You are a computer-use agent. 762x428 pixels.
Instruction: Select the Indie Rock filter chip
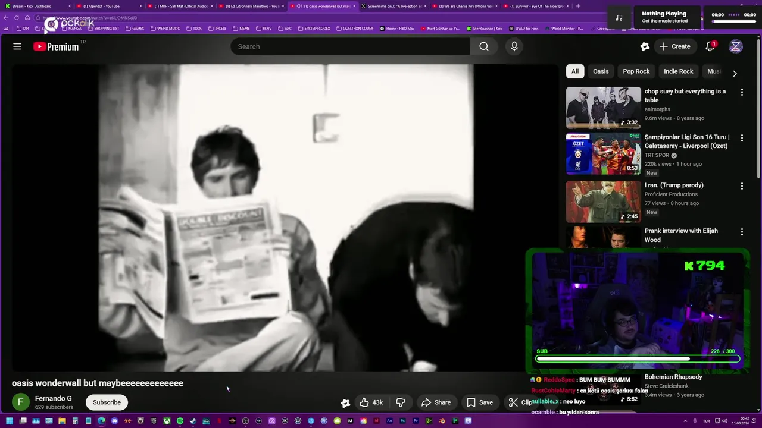tap(679, 71)
